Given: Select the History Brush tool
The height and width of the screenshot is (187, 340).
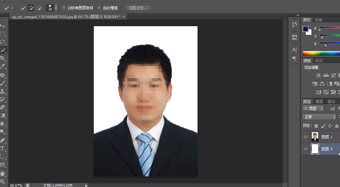Looking at the screenshot, I should click(3, 99).
